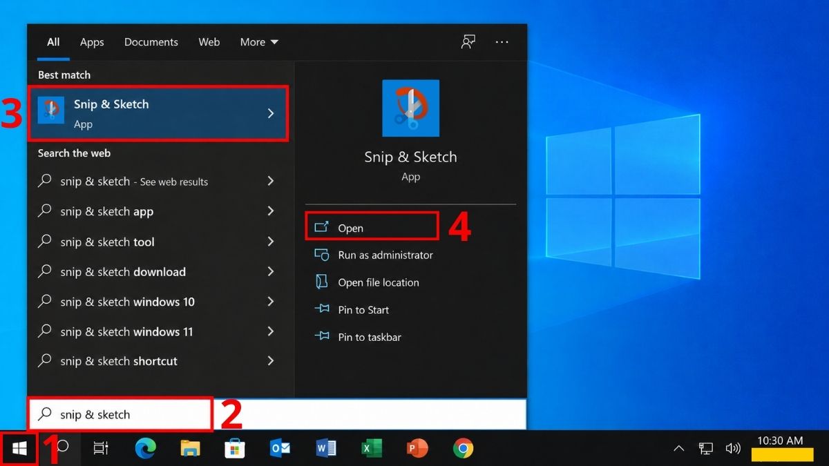Expand the More dropdown
Viewport: 829px width, 466px height.
259,42
